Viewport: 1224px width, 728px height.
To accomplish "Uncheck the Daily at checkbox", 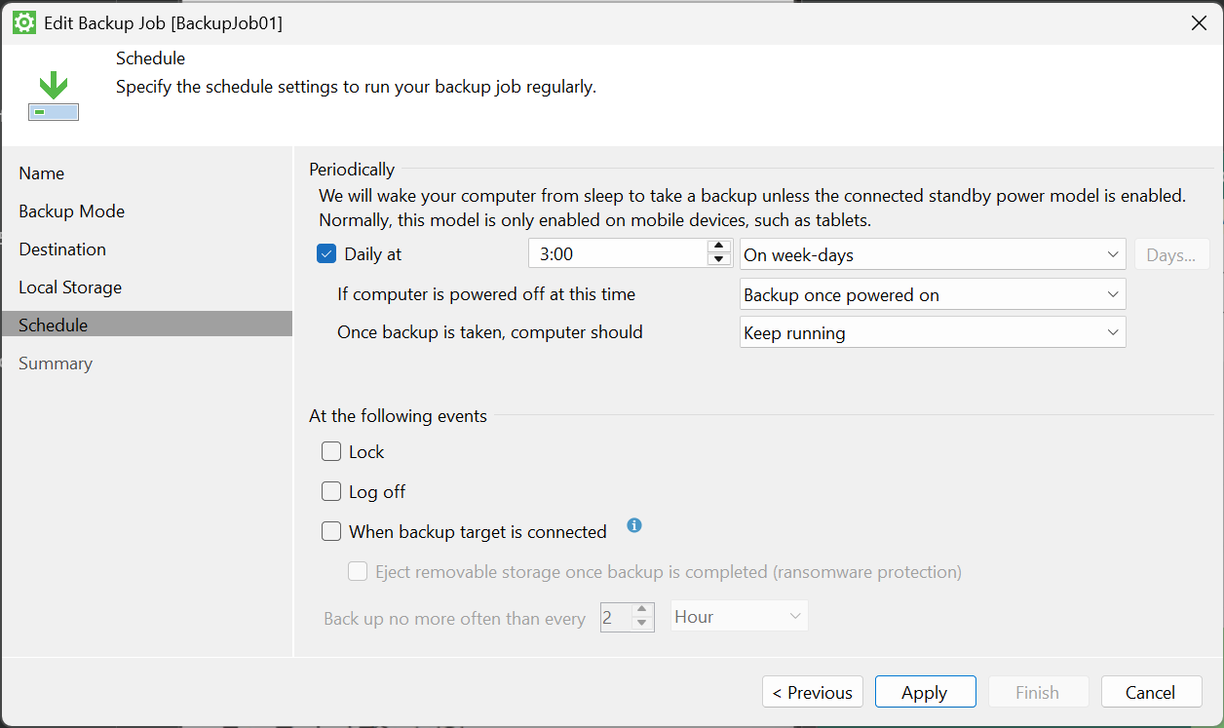I will coord(326,254).
